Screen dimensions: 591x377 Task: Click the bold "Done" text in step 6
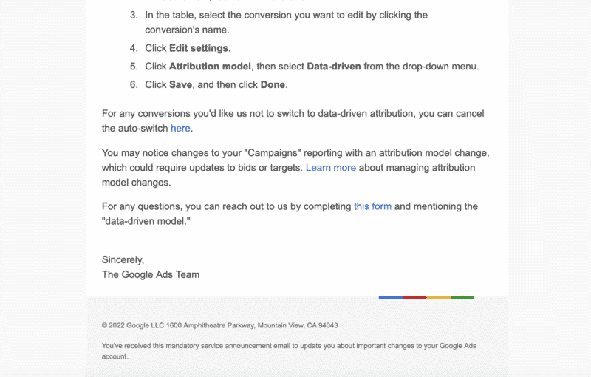pyautogui.click(x=273, y=84)
